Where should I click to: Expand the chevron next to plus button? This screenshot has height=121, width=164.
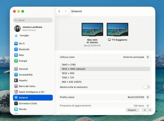(150, 110)
